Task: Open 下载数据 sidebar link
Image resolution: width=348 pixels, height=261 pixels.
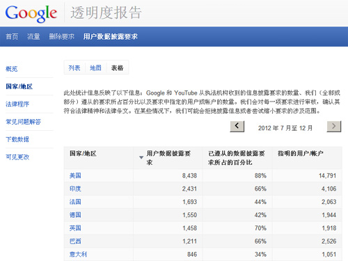Action: pos(17,139)
